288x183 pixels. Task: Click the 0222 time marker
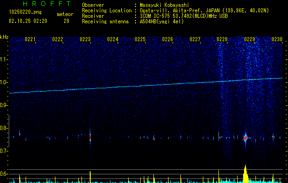[58, 39]
